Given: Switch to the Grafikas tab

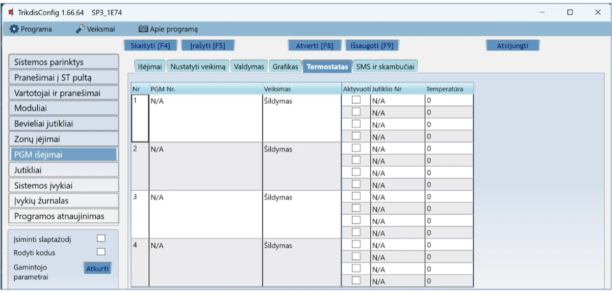Looking at the screenshot, I should pyautogui.click(x=285, y=67).
